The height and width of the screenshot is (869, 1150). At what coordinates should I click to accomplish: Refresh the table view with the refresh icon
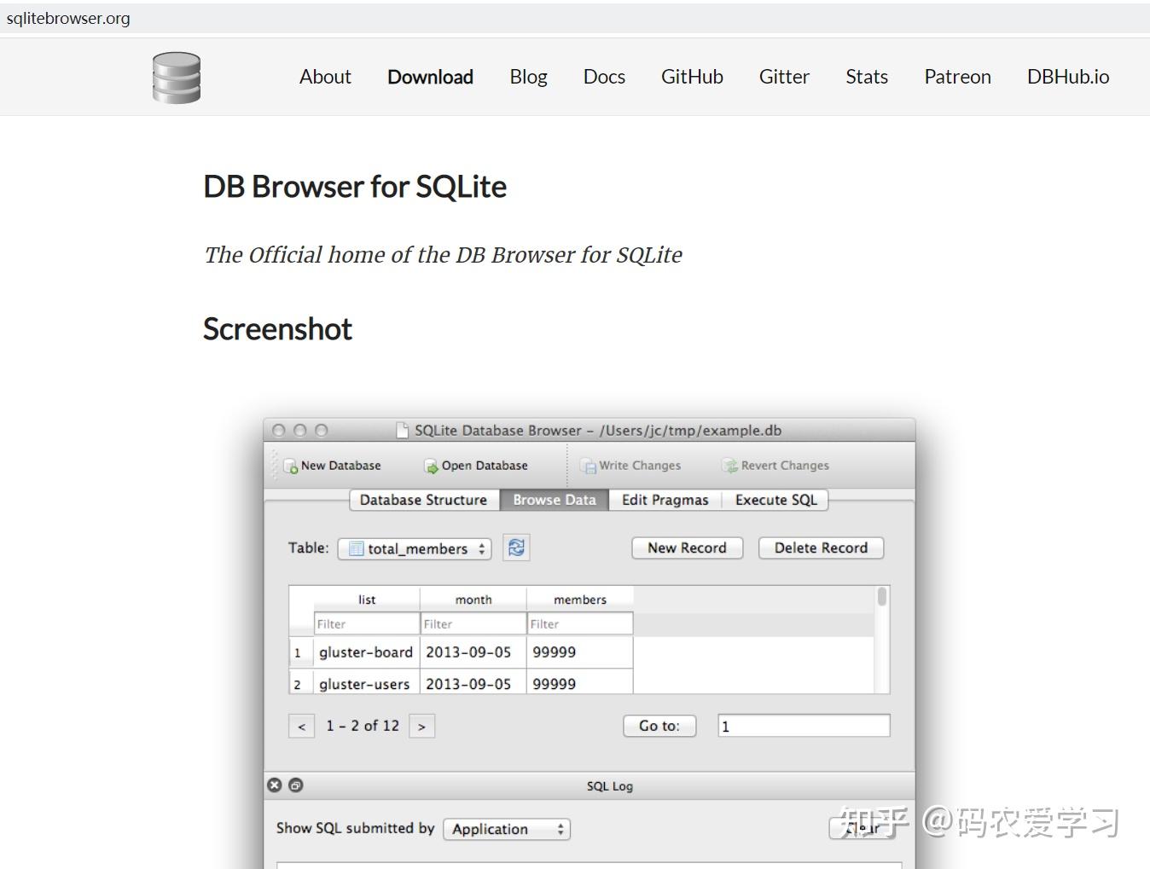(x=515, y=547)
